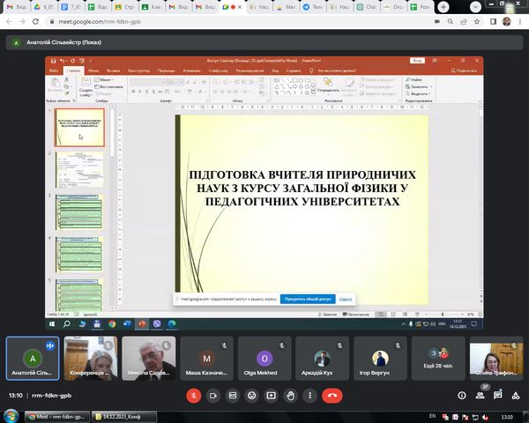Turn on captions in Meet

[233, 396]
